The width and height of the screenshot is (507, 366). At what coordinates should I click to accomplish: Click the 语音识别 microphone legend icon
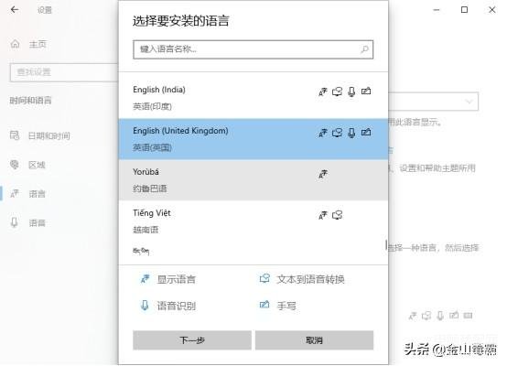[145, 305]
